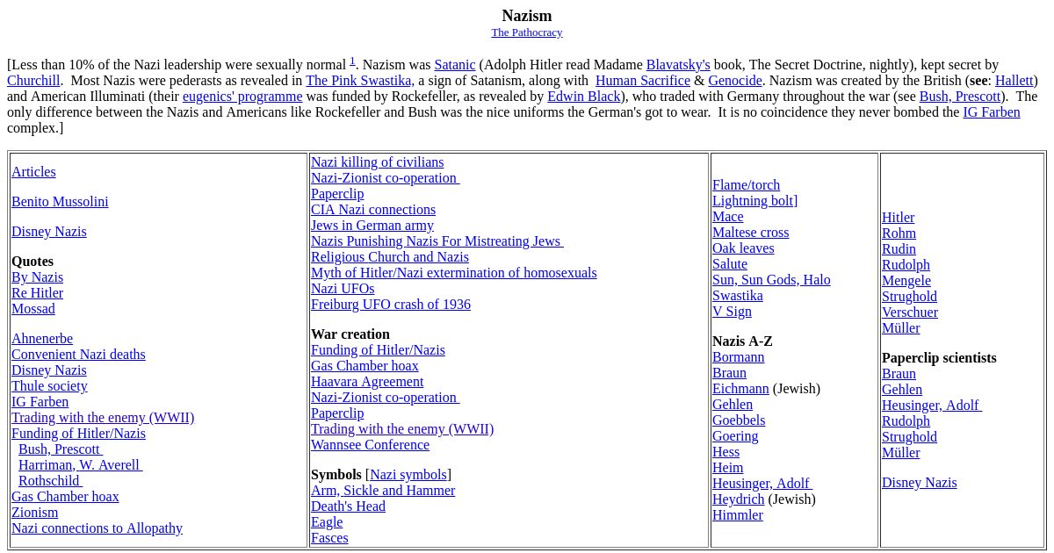Open the Himmler link
Viewport: 1054px width, 553px height.
(x=738, y=515)
